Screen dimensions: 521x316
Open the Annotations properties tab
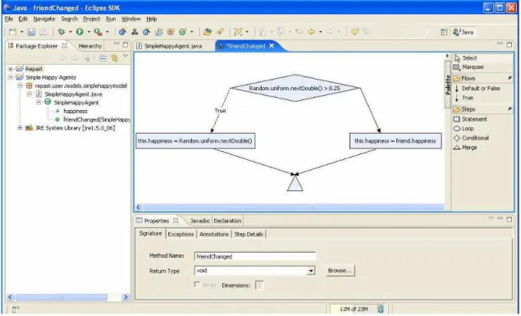tap(214, 234)
